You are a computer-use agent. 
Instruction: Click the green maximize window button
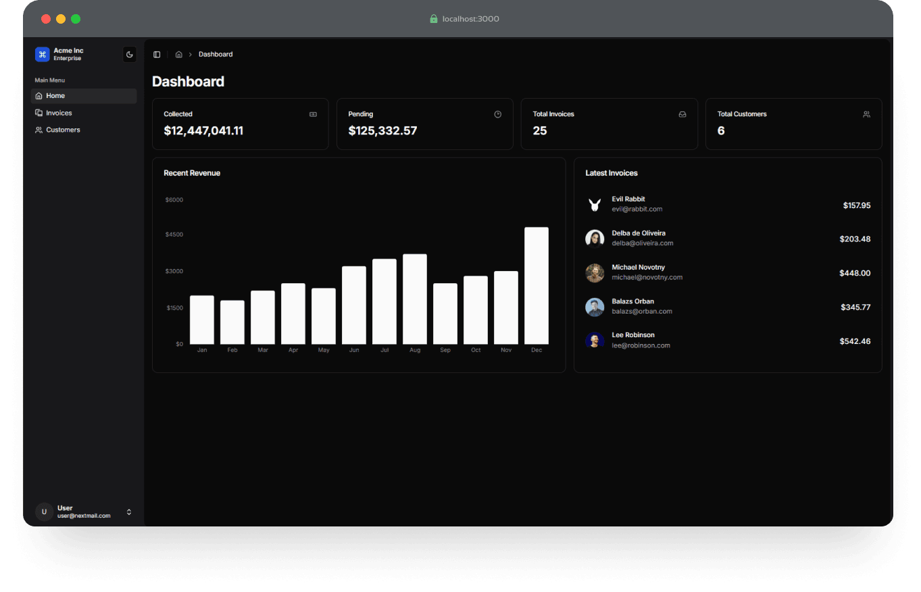coord(76,19)
